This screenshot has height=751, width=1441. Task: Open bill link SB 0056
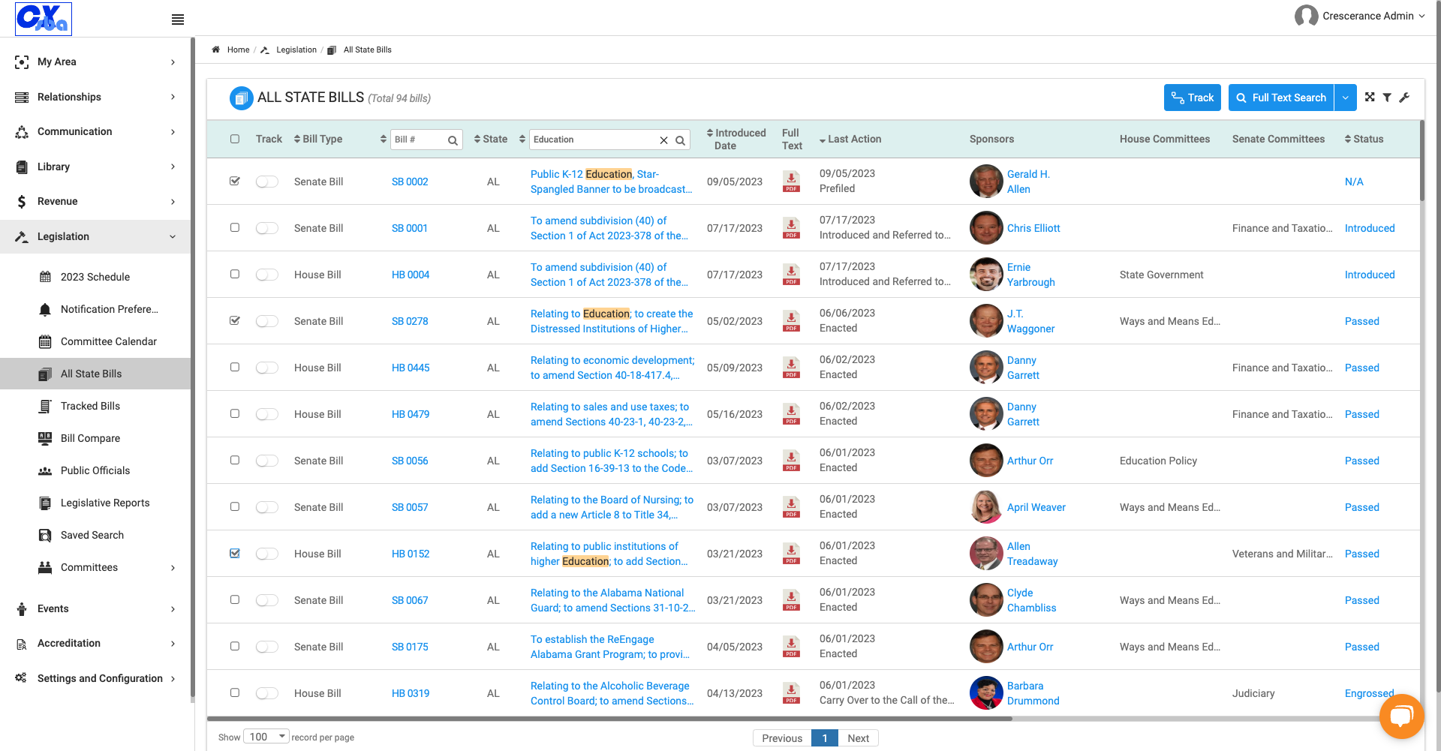pos(410,461)
